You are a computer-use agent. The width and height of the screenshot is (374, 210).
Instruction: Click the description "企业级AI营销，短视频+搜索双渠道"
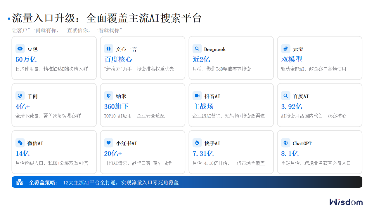[x=229, y=116]
